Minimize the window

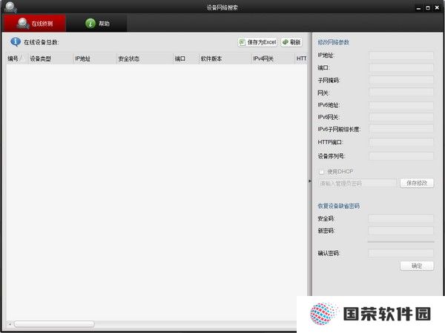tap(418, 8)
